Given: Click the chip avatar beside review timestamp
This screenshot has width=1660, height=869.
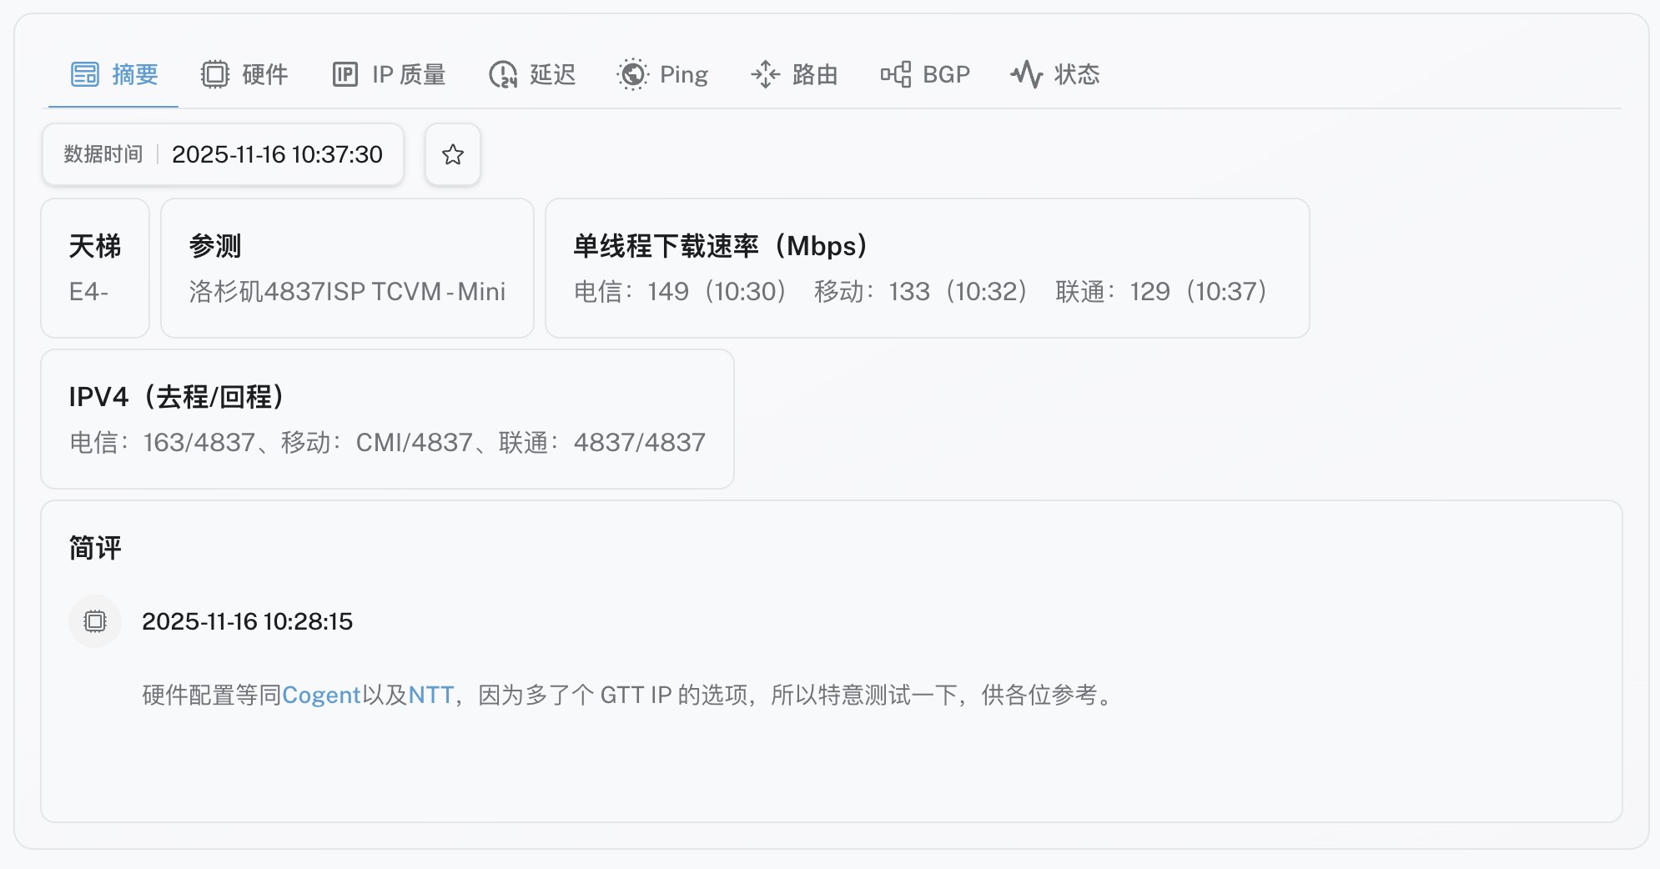Looking at the screenshot, I should 95,621.
